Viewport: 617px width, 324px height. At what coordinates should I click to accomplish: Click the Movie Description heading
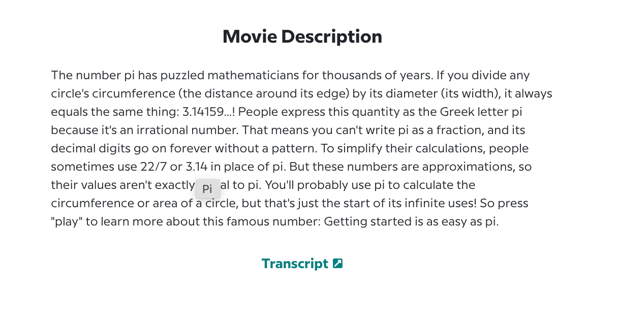[x=302, y=37]
